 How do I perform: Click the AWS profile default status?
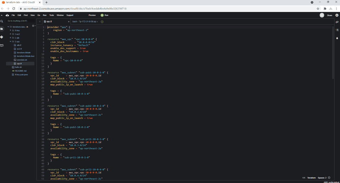(x=331, y=182)
